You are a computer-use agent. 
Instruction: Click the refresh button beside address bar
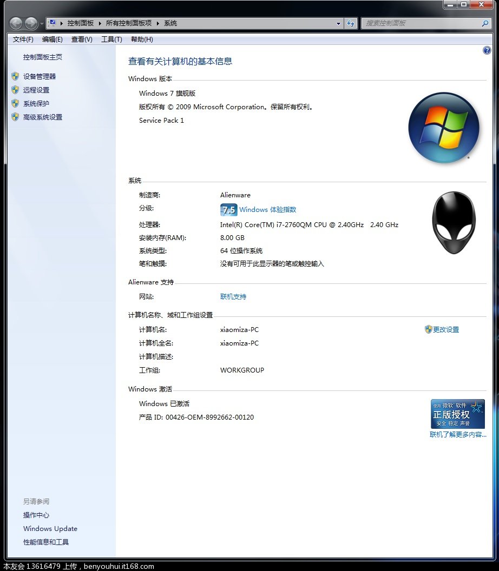tap(351, 23)
